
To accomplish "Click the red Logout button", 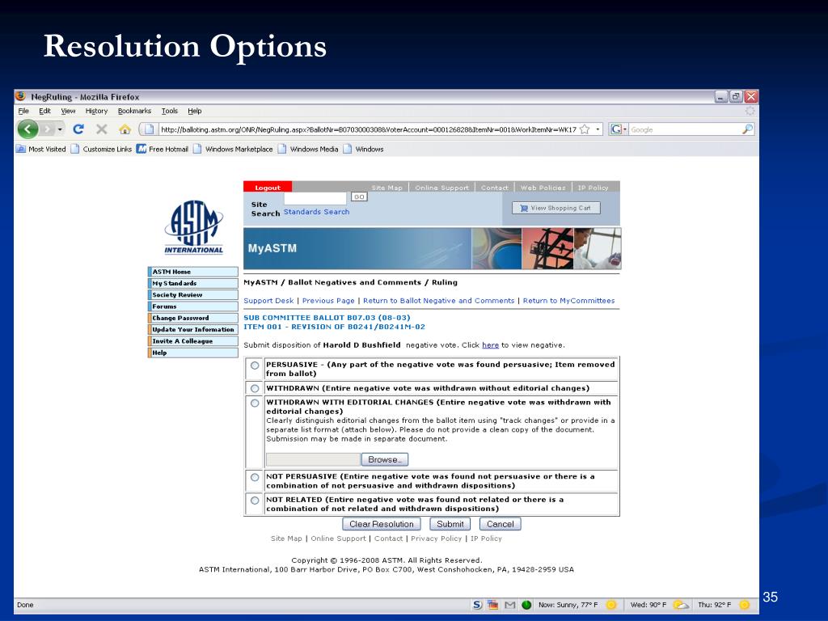I will coord(268,188).
